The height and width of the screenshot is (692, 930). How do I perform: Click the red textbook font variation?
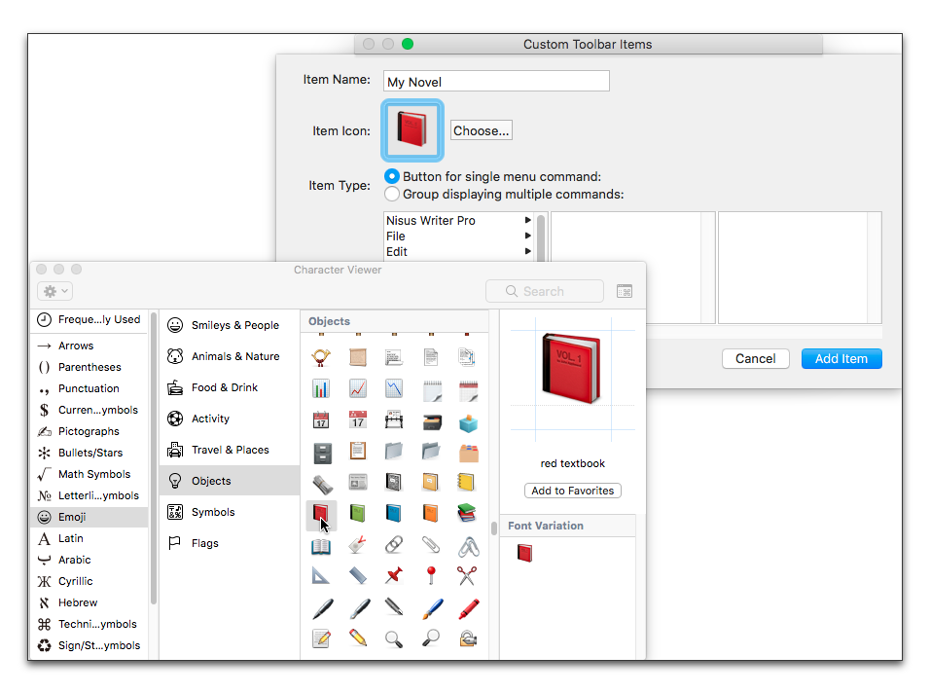point(524,553)
